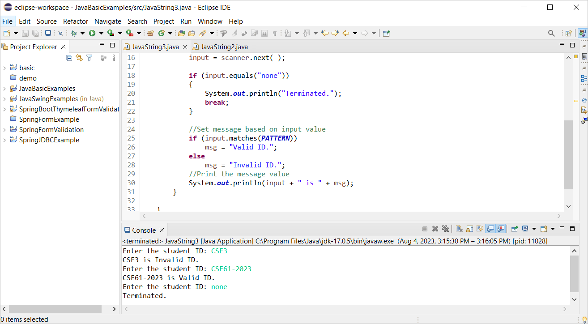The height and width of the screenshot is (324, 588).
Task: Collapse All in Project Explorer
Action: click(69, 58)
